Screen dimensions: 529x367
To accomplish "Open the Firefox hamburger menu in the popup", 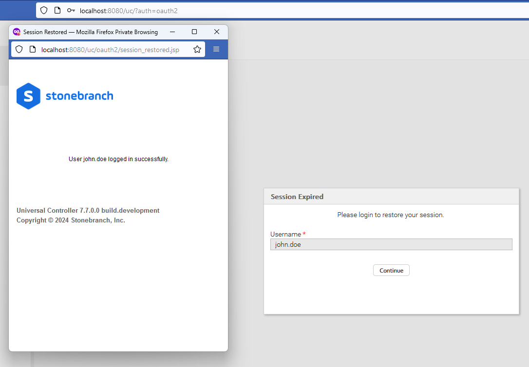I will pos(216,49).
